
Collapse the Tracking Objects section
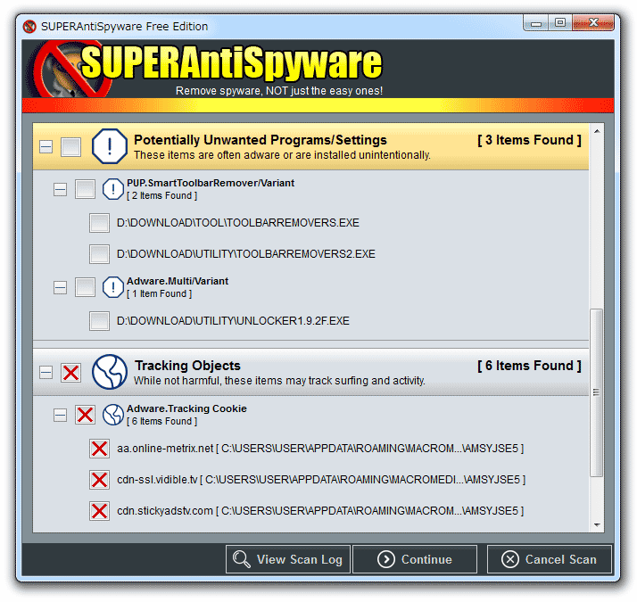click(45, 372)
